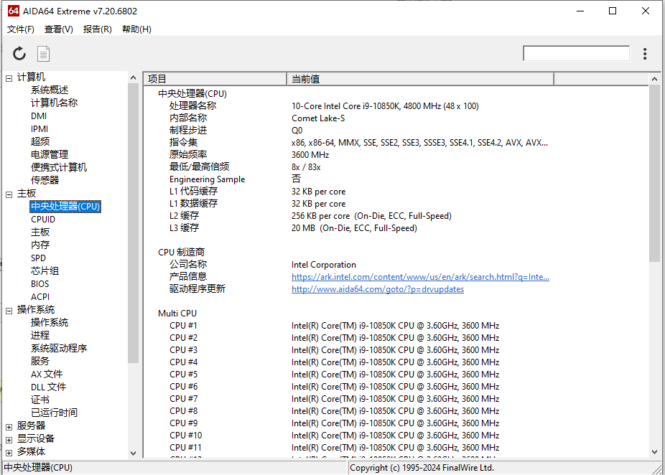Click the details pane scroll down arrow

654,452
